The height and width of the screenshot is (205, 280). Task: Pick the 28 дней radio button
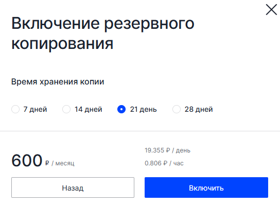coord(177,109)
